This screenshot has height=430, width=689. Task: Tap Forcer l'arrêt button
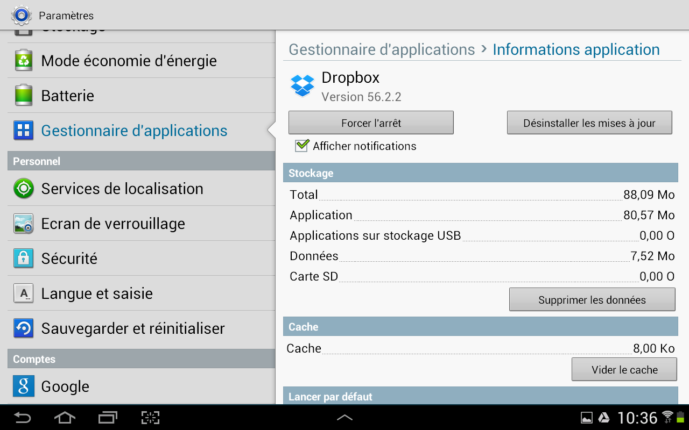pos(371,123)
